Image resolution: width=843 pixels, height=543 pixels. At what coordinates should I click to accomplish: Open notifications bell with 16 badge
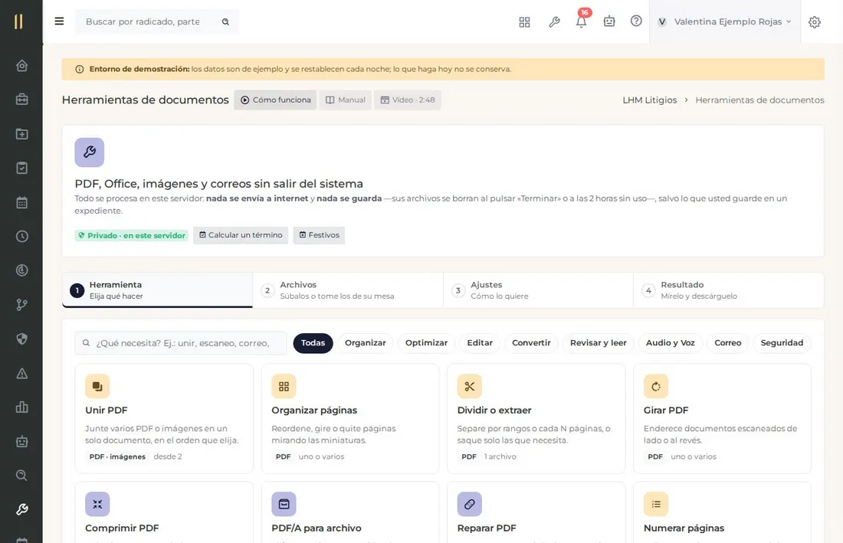coord(581,21)
